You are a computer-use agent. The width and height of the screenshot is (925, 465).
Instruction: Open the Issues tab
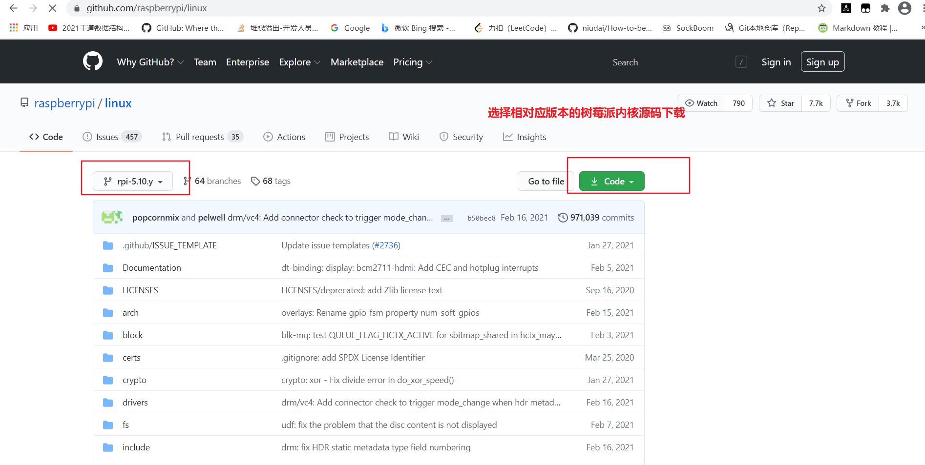coord(112,137)
